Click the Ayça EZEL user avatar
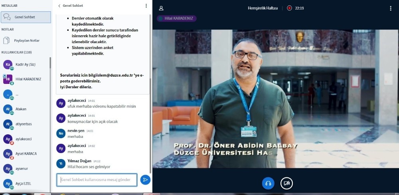 pos(8,183)
